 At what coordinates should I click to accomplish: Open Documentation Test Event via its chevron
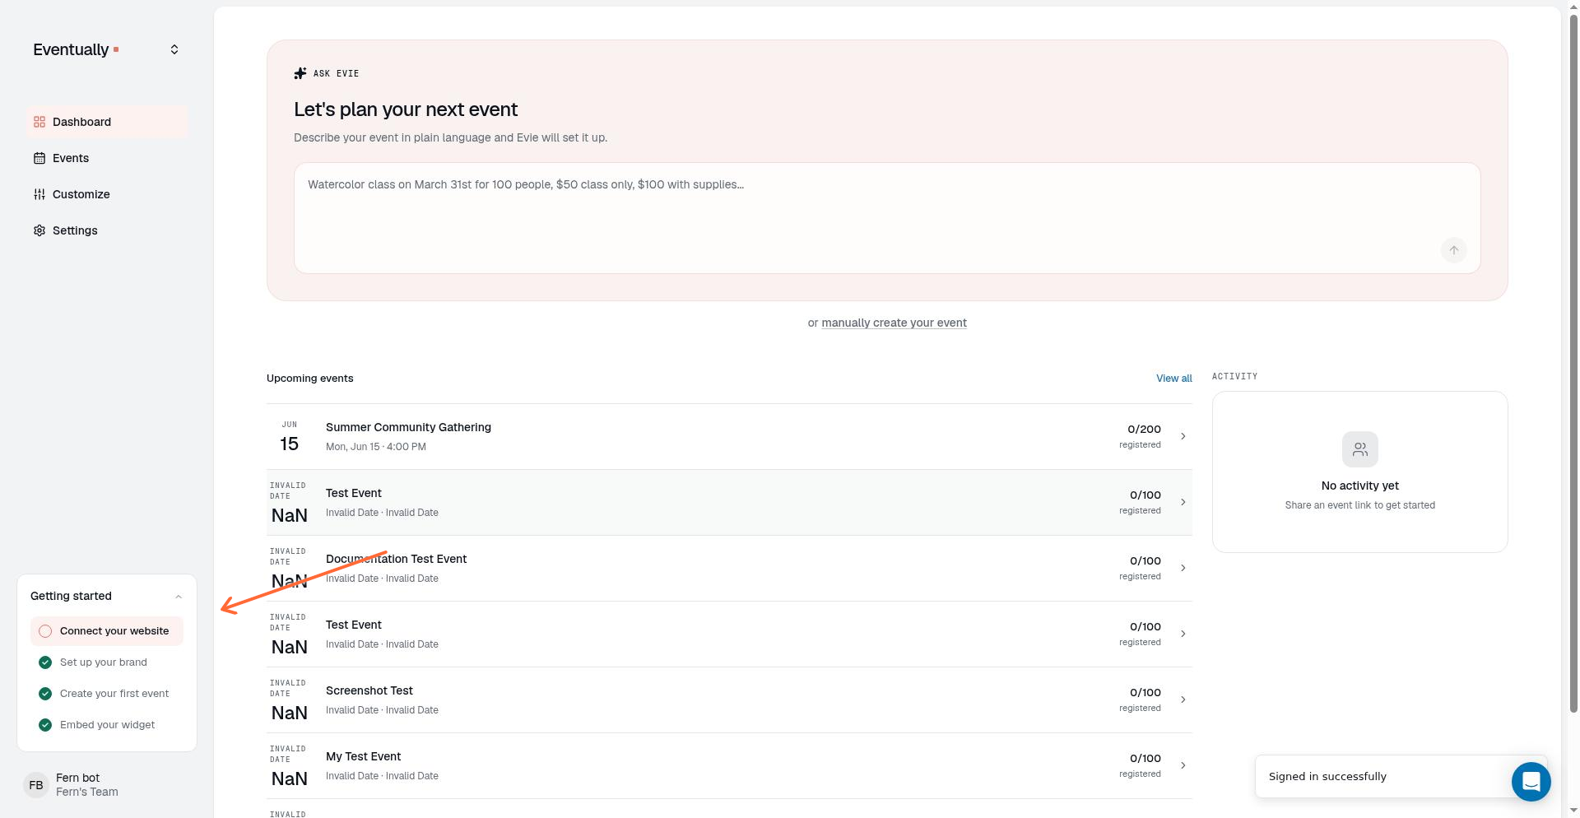(x=1183, y=568)
